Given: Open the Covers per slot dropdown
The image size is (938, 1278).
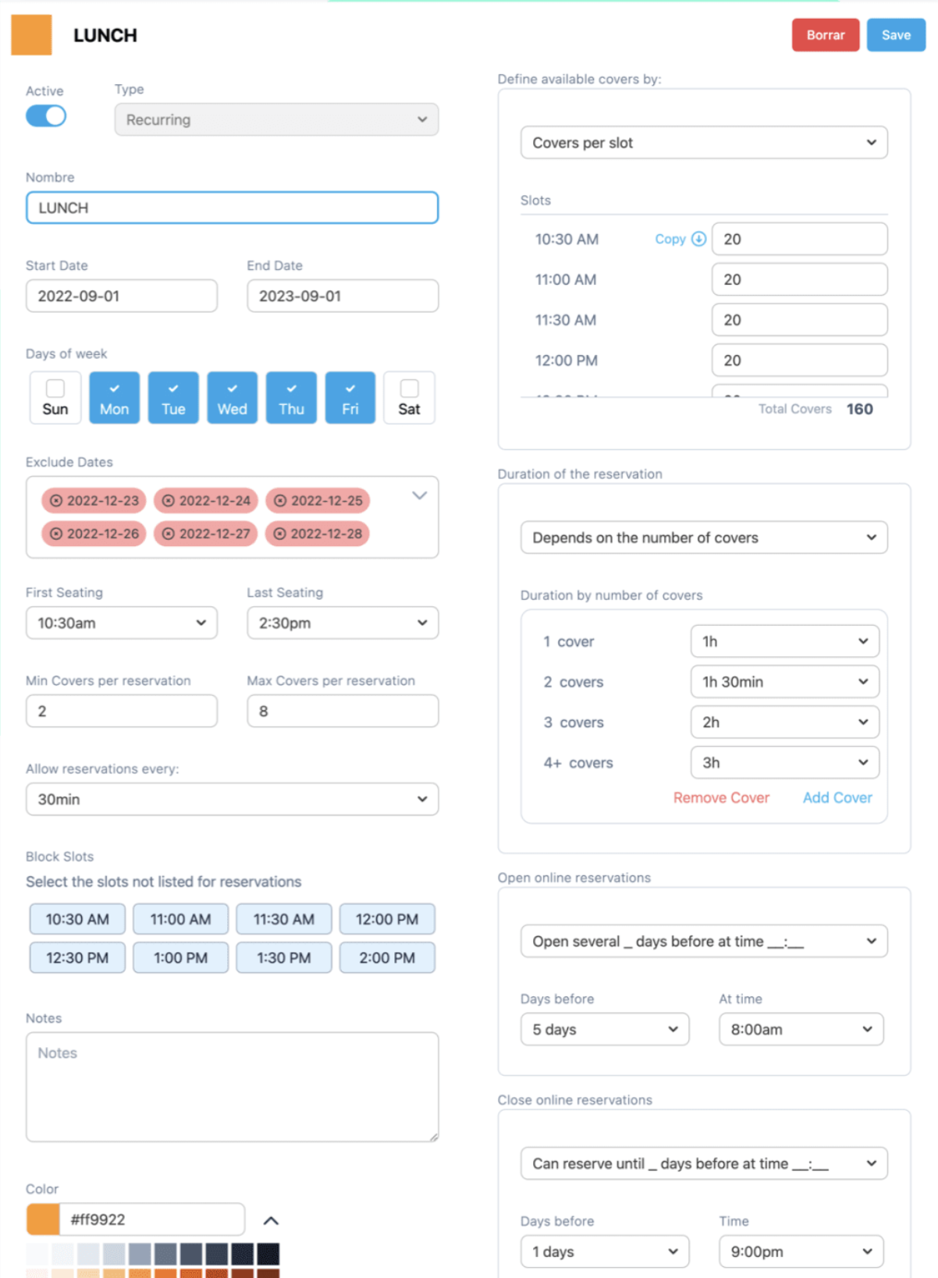Looking at the screenshot, I should coord(703,143).
